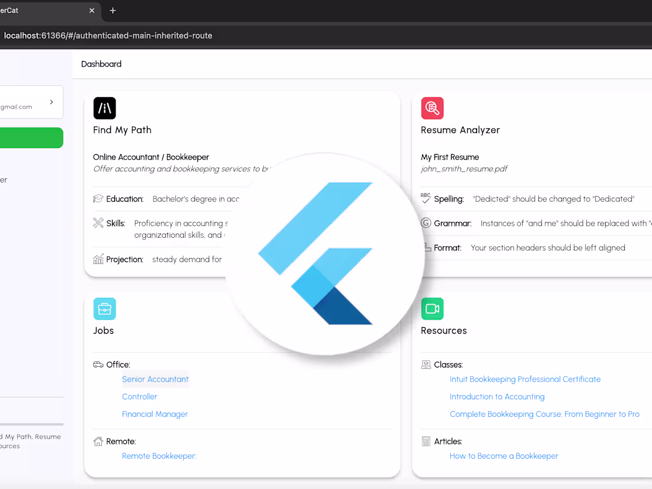Click the Projection chart icon
652x489 pixels.
point(98,259)
